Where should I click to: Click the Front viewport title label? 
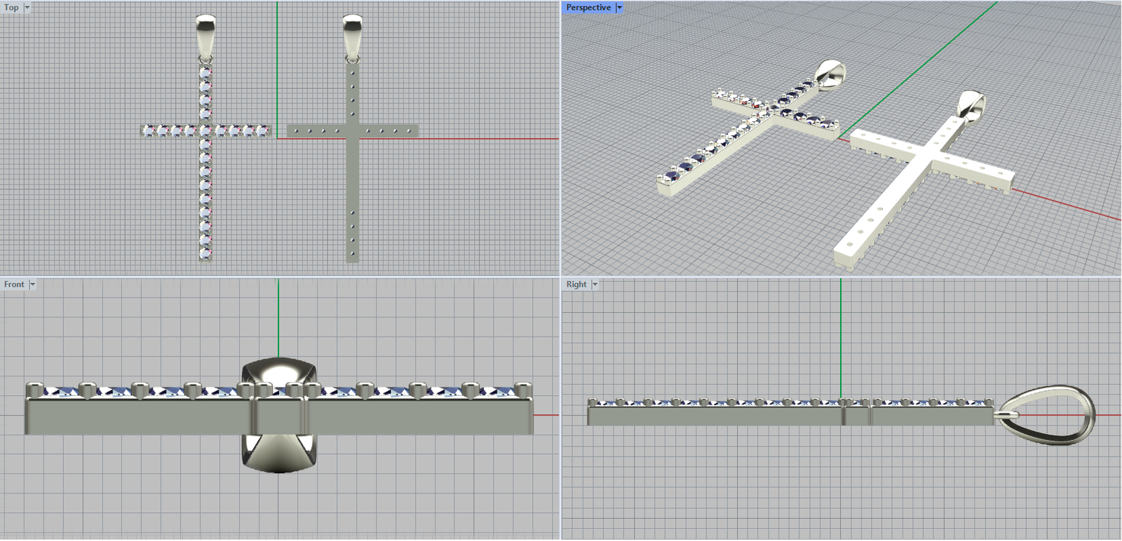[x=13, y=284]
